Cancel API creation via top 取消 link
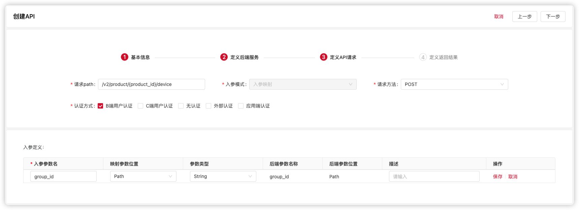The height and width of the screenshot is (210, 579). click(498, 17)
